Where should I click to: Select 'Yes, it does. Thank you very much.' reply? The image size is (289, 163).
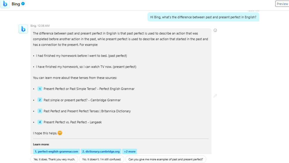pos(54,159)
